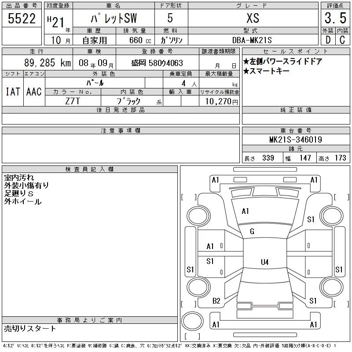Select the interior rating C

pos(342,40)
